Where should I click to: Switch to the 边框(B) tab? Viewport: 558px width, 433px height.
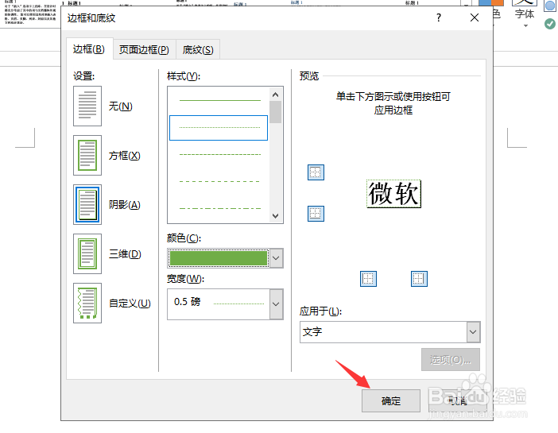click(89, 49)
